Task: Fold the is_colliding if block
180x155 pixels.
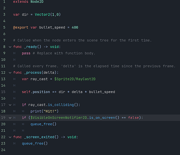Action: [10, 105]
